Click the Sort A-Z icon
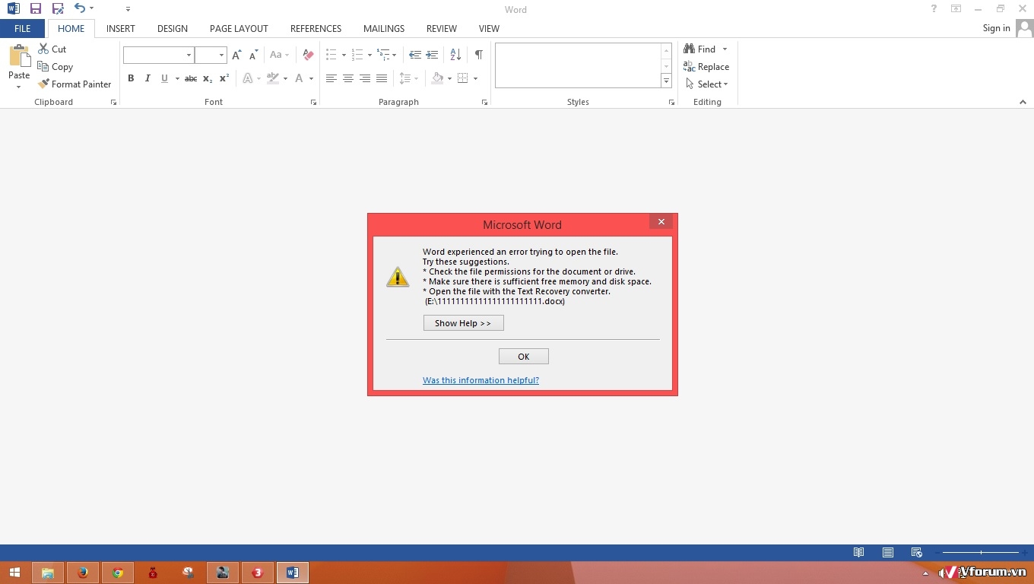This screenshot has width=1034, height=584. [x=455, y=55]
